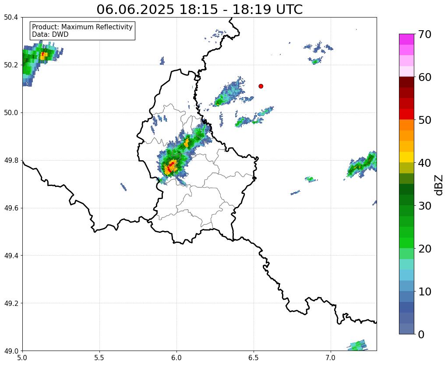
Task: Click the y-axis label 49.0
Action: coord(11,351)
